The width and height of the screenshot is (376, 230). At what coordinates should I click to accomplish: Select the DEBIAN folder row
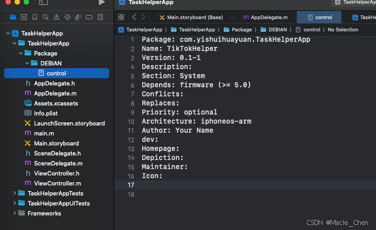[56, 63]
